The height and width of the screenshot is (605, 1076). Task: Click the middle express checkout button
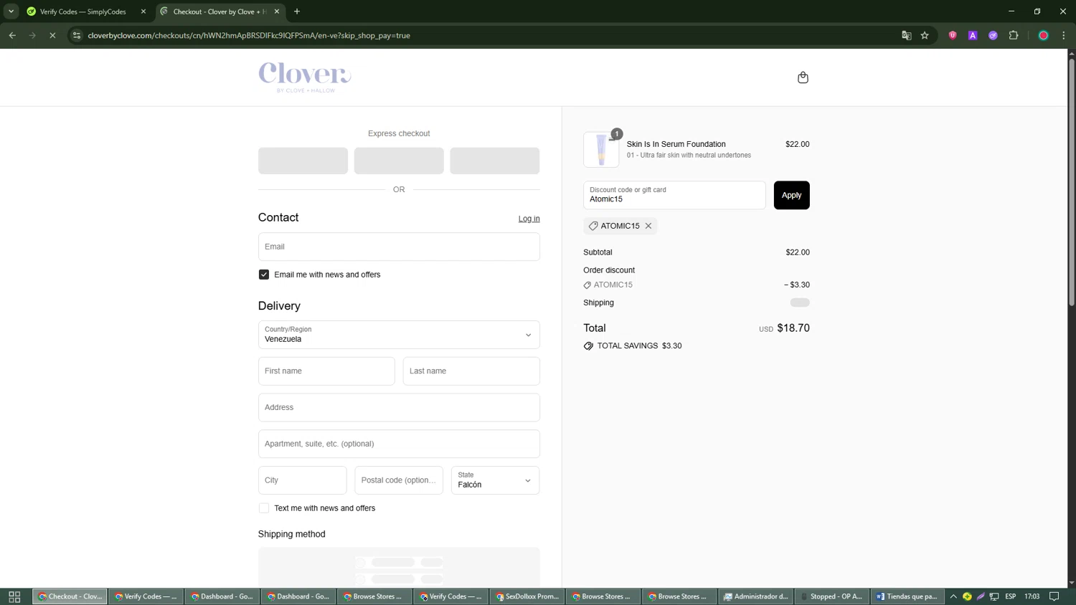point(399,161)
